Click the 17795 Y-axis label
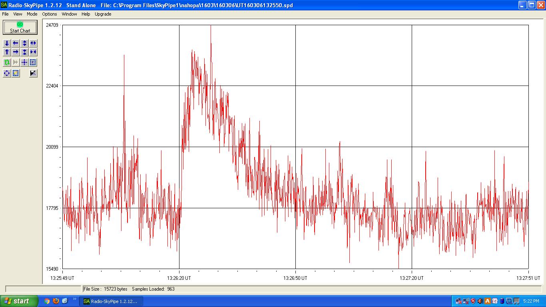This screenshot has width=546, height=307. coord(52,208)
